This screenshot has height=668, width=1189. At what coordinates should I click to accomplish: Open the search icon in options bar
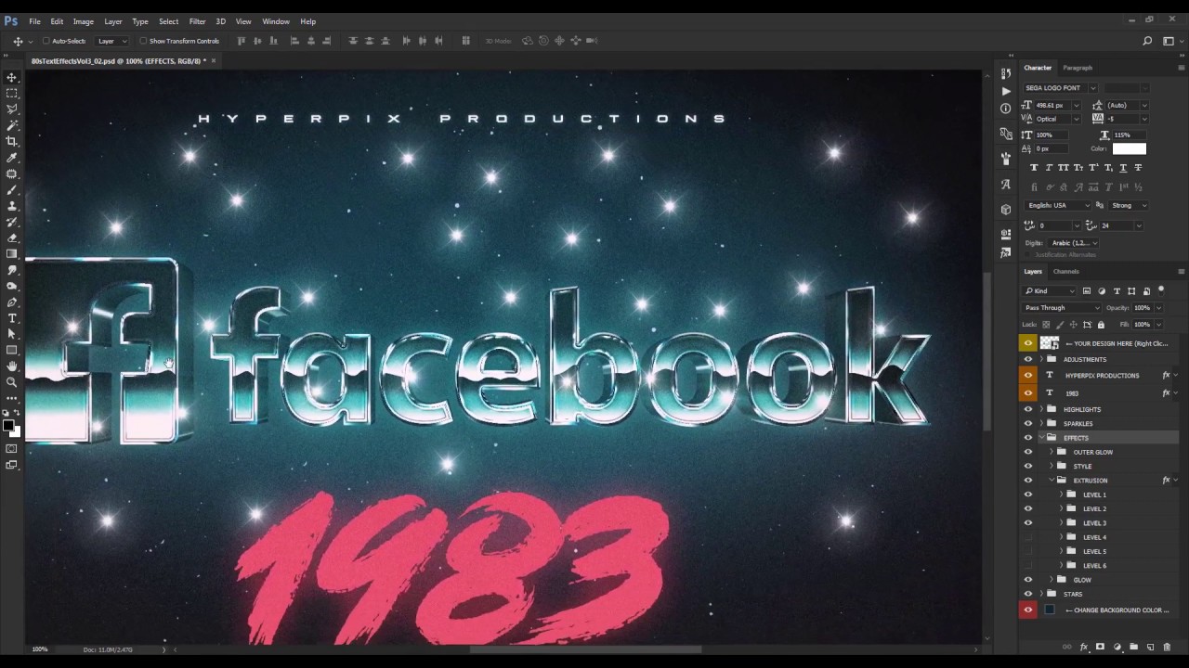[1147, 41]
